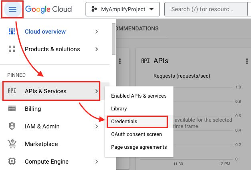Open Page usage agreements submenu entry
The height and width of the screenshot is (170, 251).
click(139, 147)
